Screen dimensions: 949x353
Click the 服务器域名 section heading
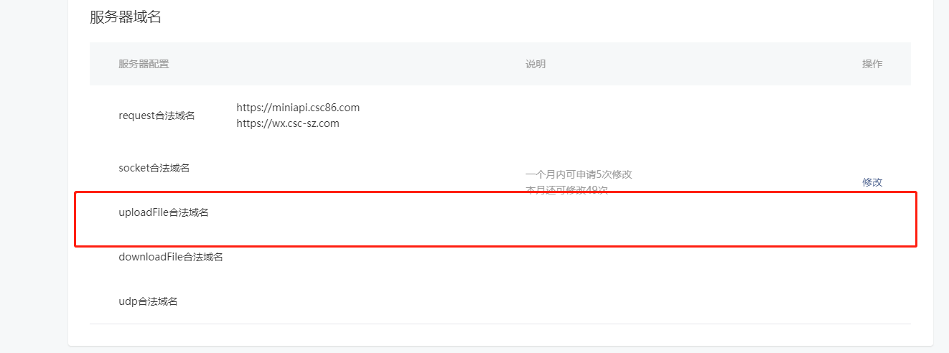pos(126,17)
